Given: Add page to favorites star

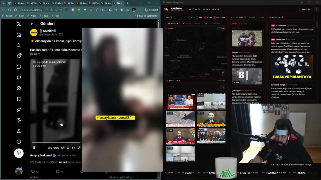Looking at the screenshot, I should point(61,10).
